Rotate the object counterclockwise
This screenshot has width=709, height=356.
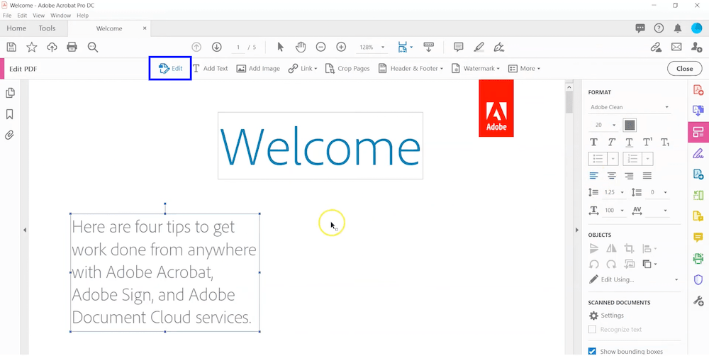pyautogui.click(x=593, y=264)
